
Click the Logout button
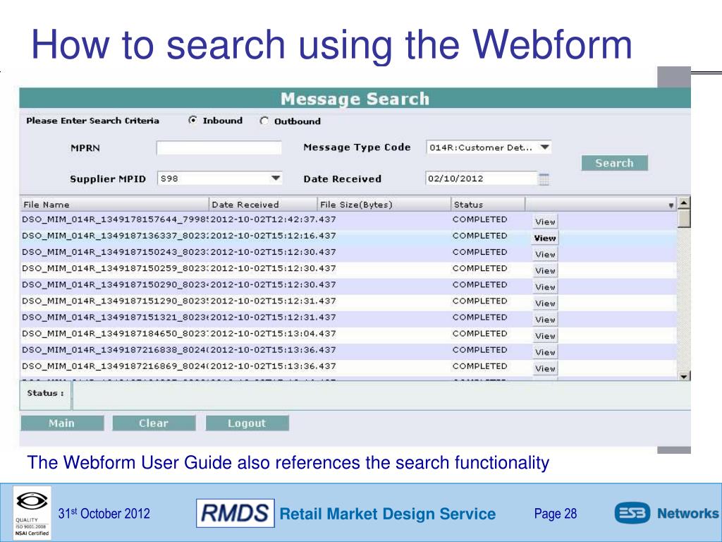(247, 423)
